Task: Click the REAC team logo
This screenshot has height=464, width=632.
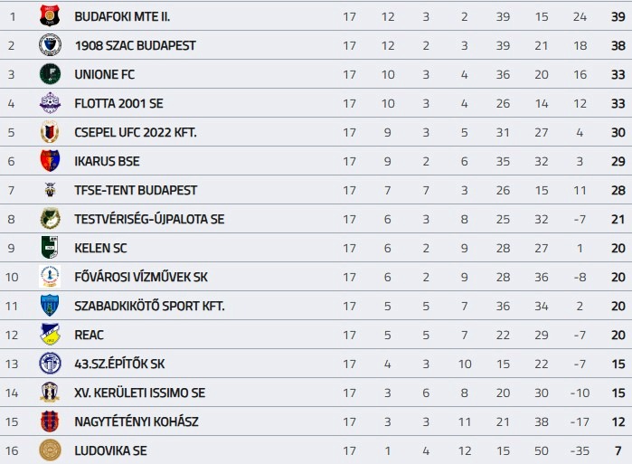Action: 50,335
